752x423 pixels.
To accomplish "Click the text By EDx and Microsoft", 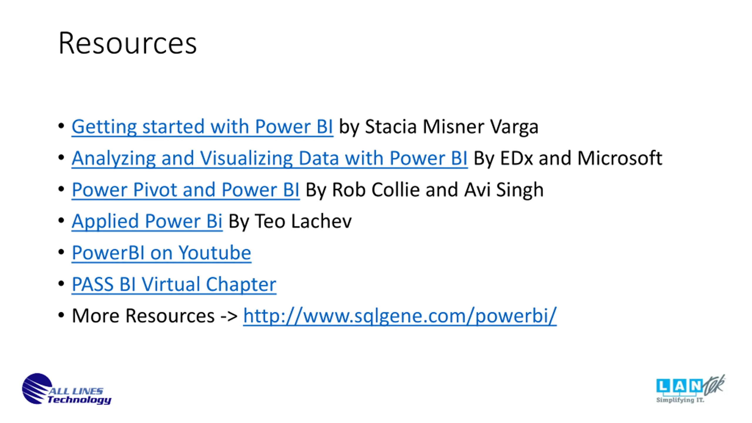I will 568,159.
